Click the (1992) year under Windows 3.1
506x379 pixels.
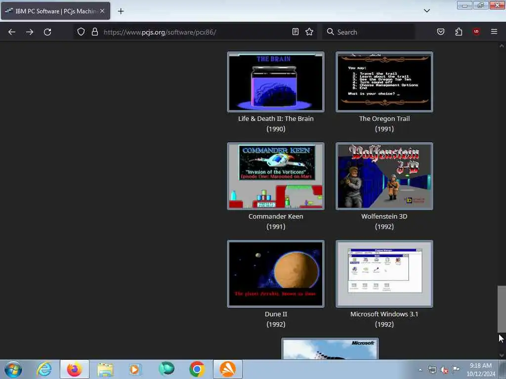pos(384,324)
